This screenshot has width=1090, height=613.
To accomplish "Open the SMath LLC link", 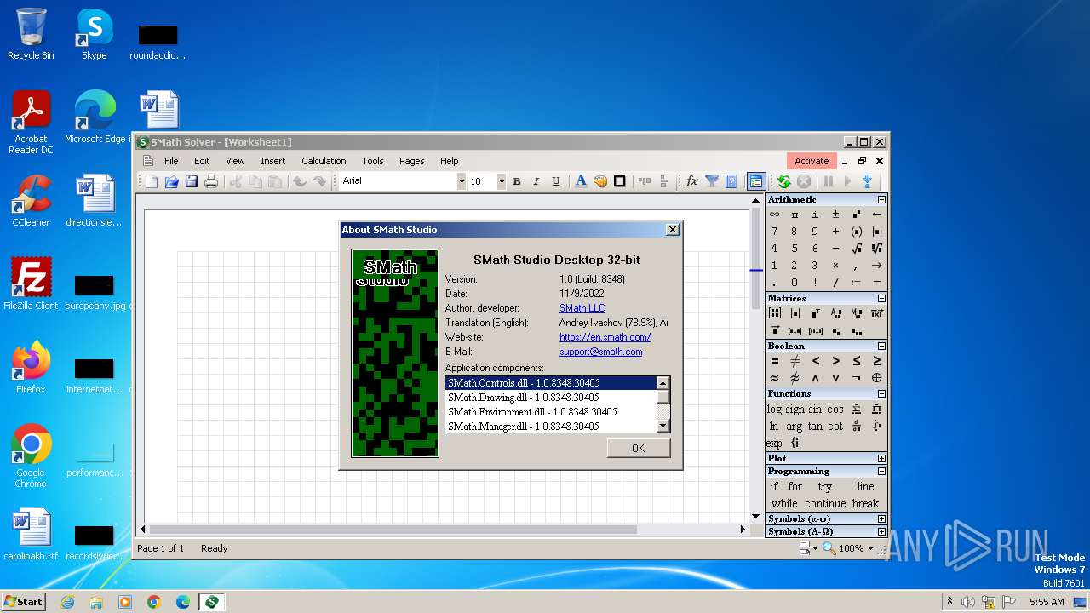I will [x=582, y=308].
